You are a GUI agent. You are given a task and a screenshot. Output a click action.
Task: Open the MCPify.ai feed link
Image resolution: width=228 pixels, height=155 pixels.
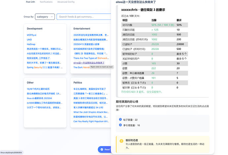click(x=31, y=35)
